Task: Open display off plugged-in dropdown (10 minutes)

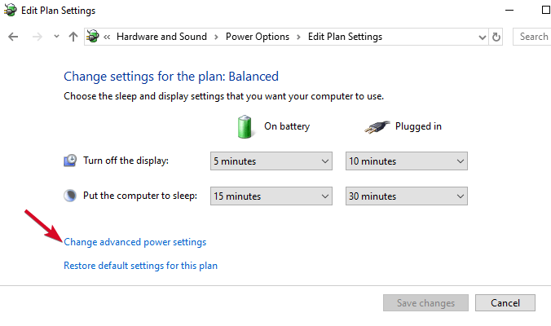Action: click(x=407, y=161)
